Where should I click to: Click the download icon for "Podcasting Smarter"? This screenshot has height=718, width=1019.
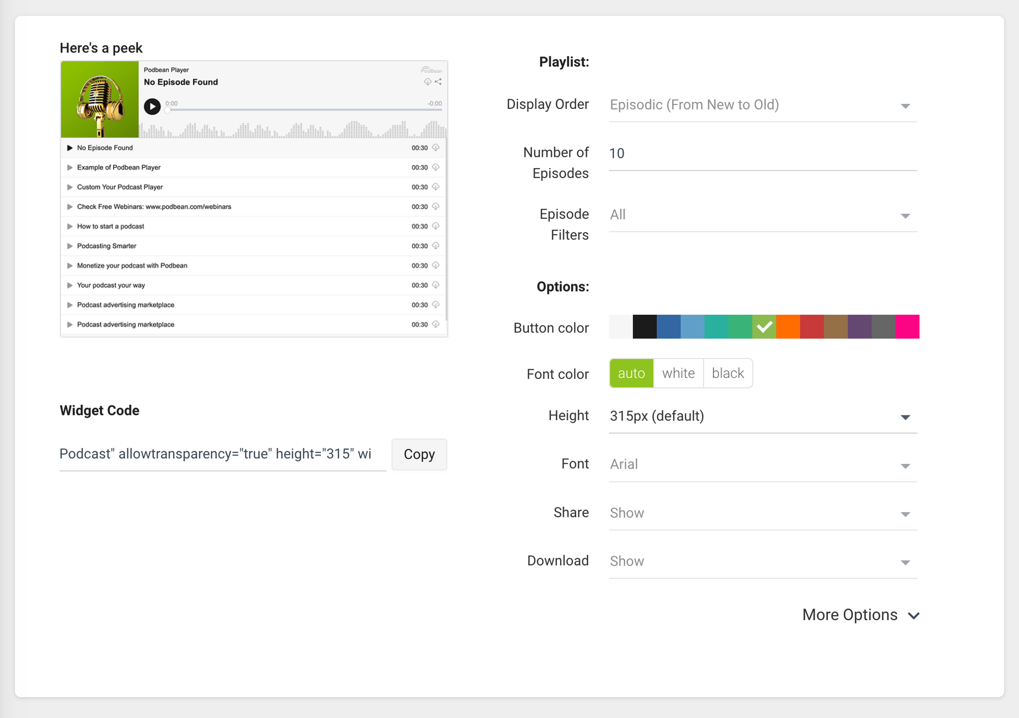point(436,245)
